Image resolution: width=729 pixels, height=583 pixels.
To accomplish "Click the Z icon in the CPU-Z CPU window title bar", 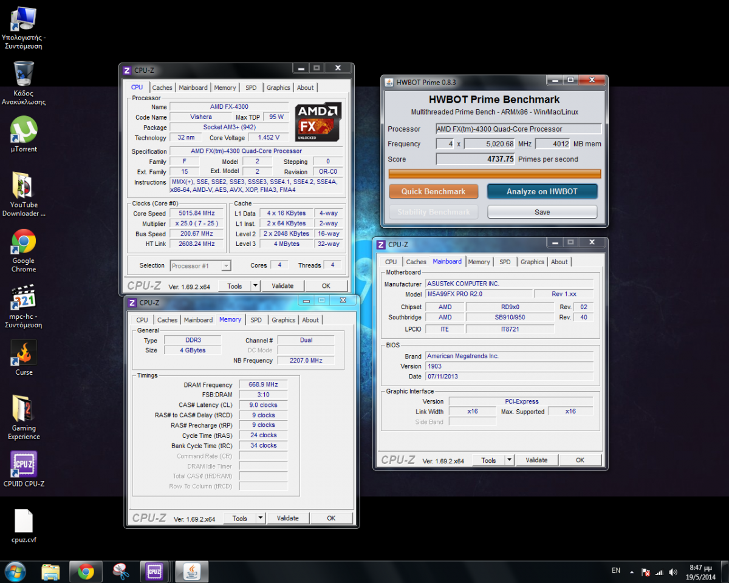I will tap(127, 70).
